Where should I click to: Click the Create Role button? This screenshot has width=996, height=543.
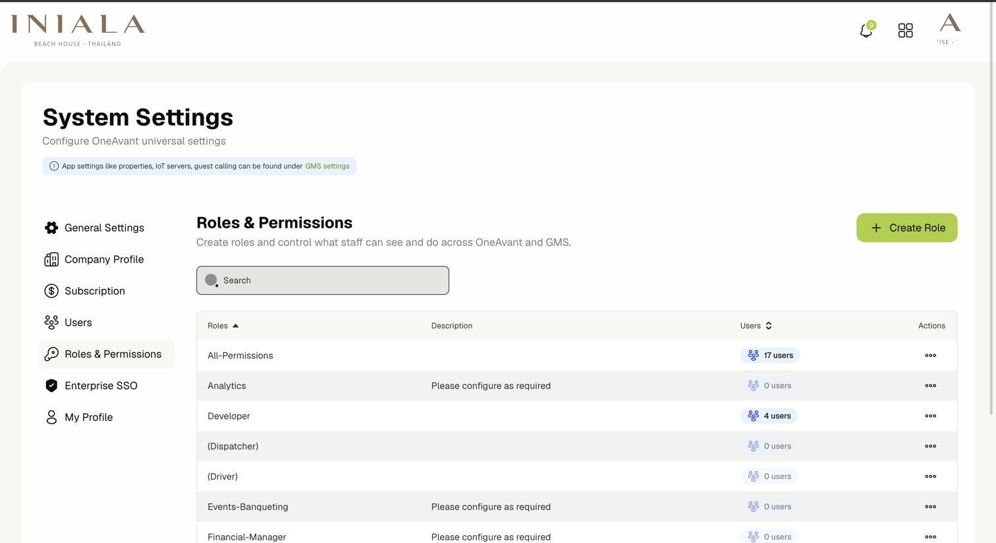[x=906, y=228]
